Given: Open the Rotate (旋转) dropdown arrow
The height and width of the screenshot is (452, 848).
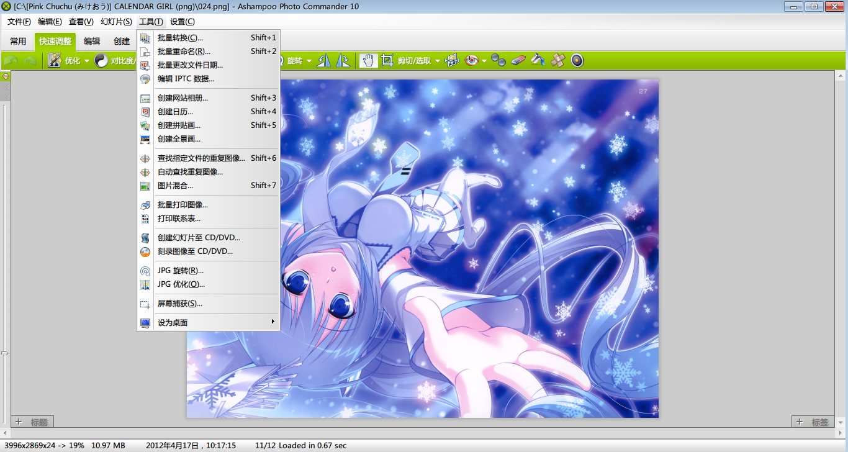Looking at the screenshot, I should pos(309,61).
